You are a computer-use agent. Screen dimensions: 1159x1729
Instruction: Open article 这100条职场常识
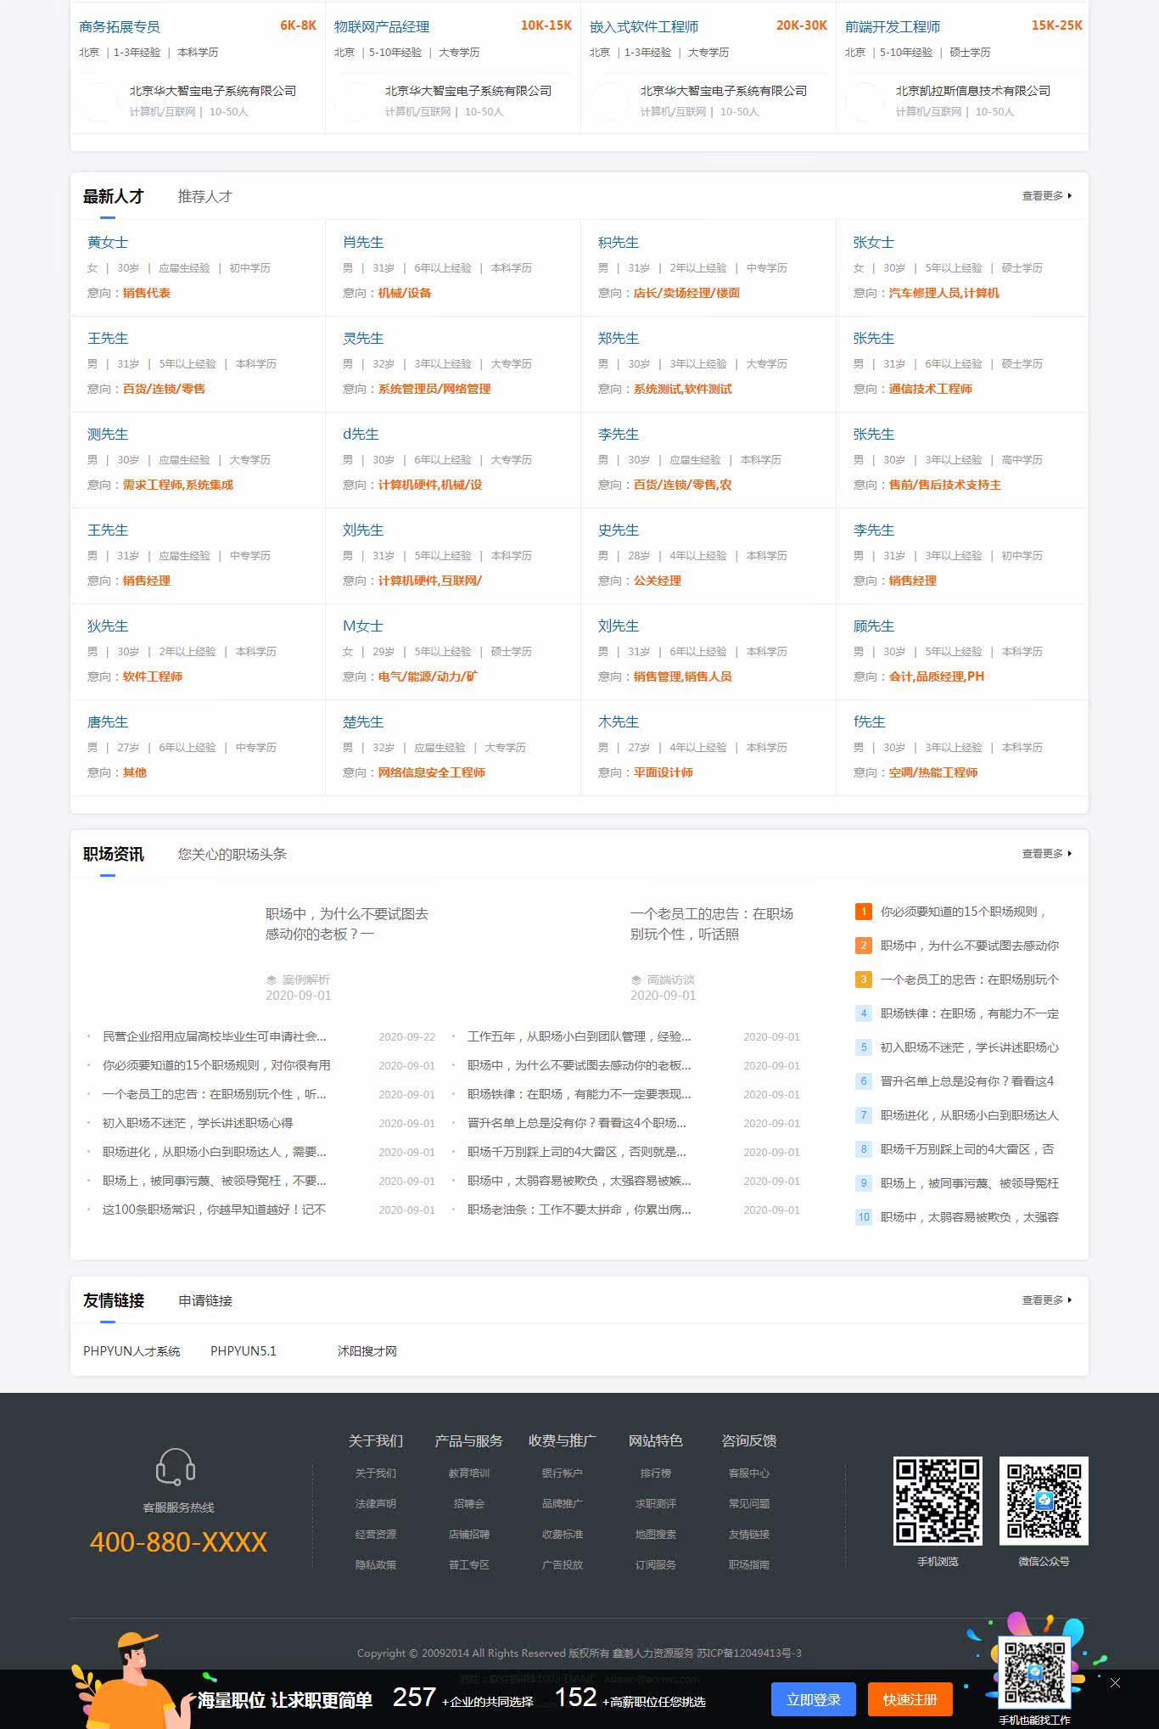pos(215,1210)
